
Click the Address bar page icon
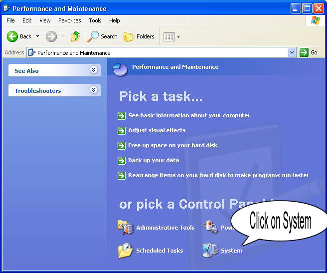point(31,52)
